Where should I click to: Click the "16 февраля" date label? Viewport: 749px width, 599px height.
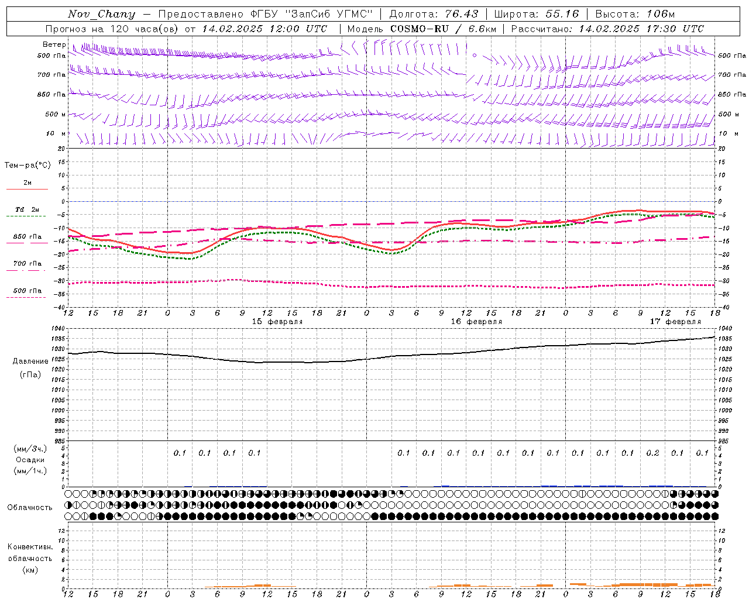coord(476,322)
